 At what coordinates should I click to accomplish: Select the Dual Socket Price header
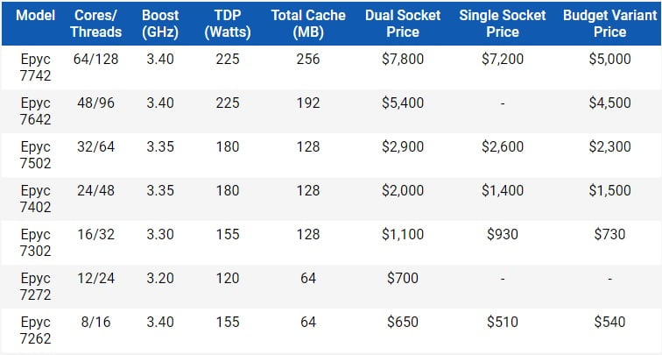point(403,24)
